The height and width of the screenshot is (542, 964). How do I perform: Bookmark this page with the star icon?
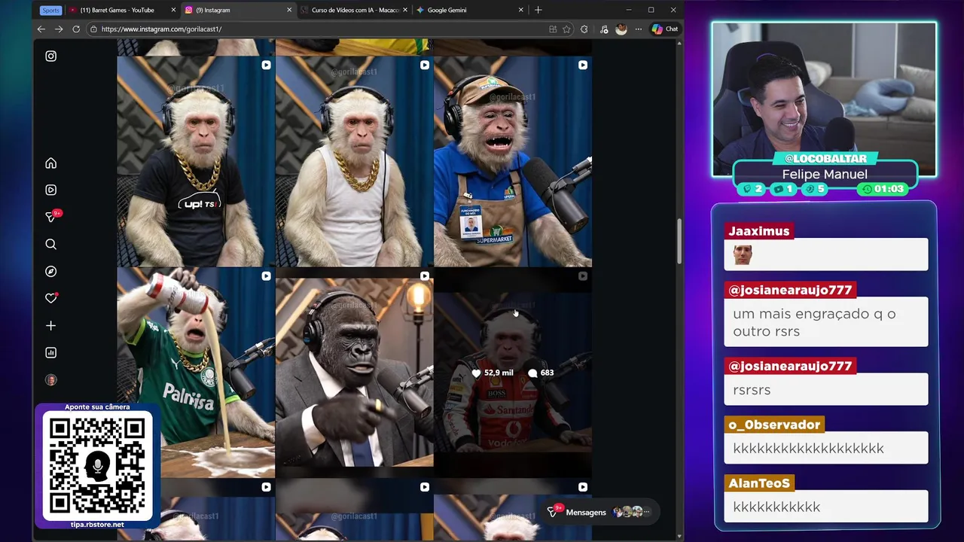(566, 29)
